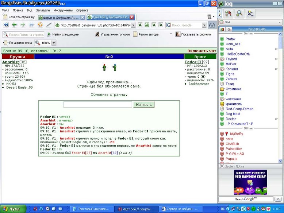Click the battle chat message input field
This screenshot has height=213, width=284.
coord(97,104)
